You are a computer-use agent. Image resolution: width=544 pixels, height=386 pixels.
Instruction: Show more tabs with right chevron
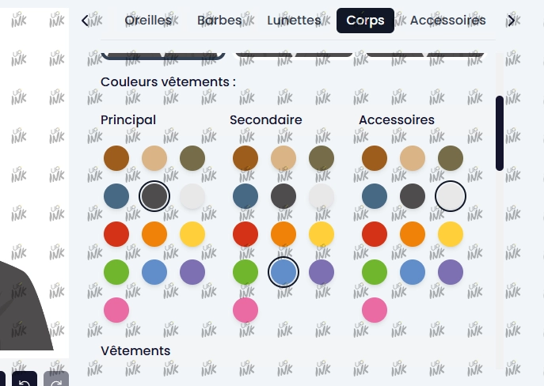click(x=511, y=21)
